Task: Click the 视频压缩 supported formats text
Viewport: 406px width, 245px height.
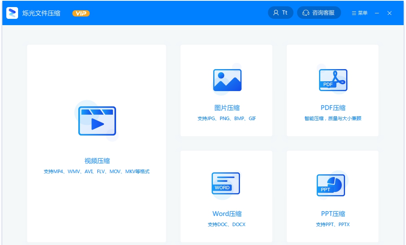Action: (x=96, y=172)
